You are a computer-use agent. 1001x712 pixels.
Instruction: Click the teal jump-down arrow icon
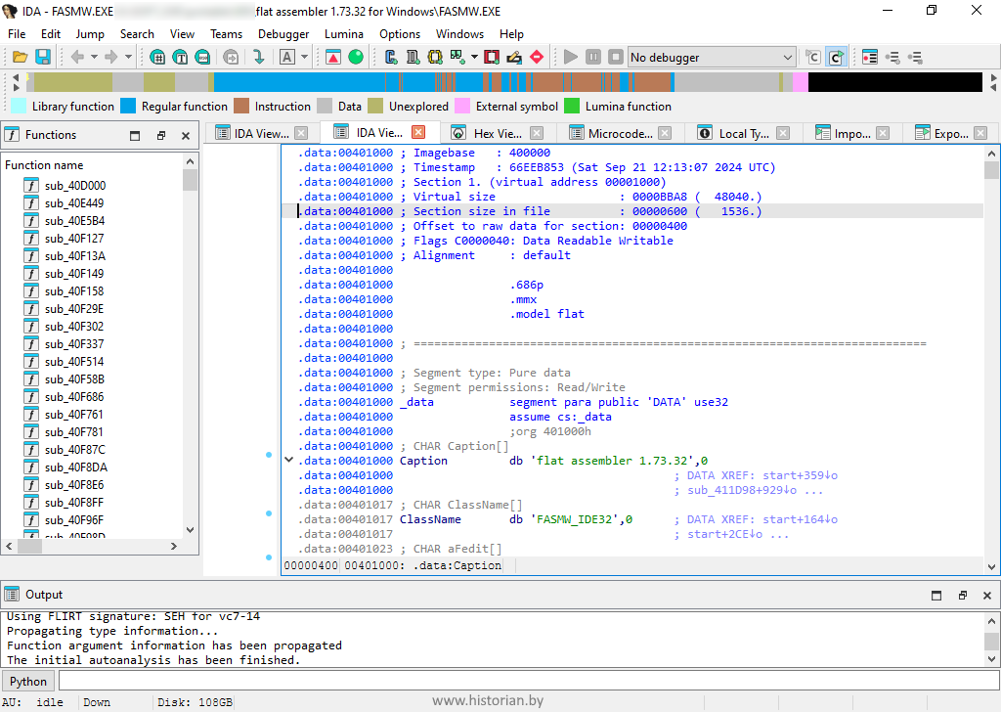(258, 58)
